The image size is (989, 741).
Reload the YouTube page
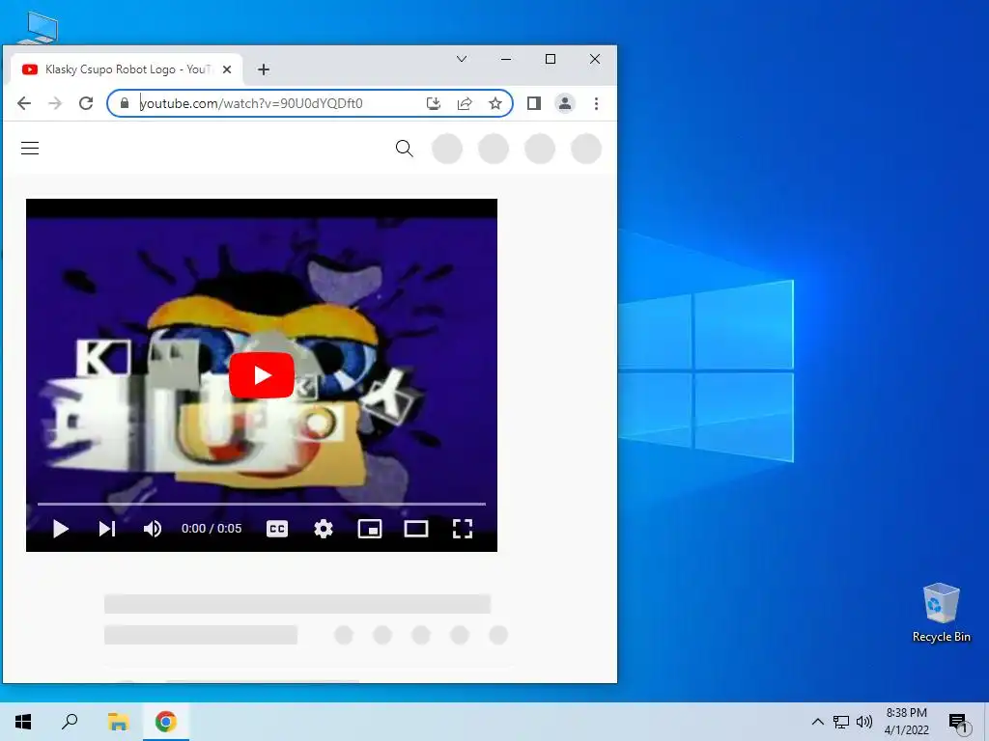click(86, 103)
